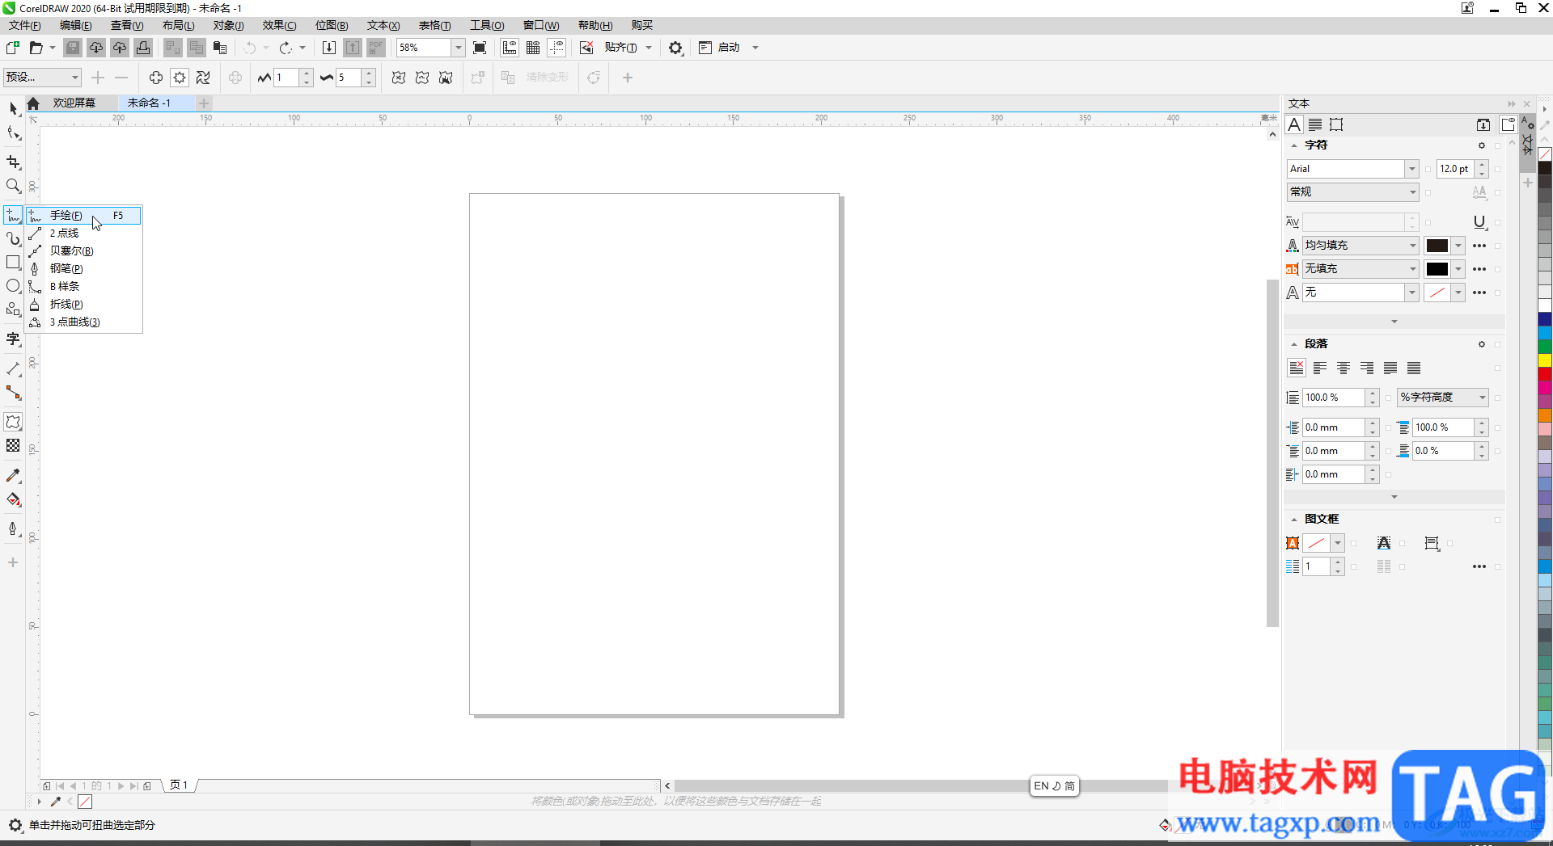Switch to the 欢迎屏幕 tab
Viewport: 1553px width, 846px height.
[x=74, y=103]
